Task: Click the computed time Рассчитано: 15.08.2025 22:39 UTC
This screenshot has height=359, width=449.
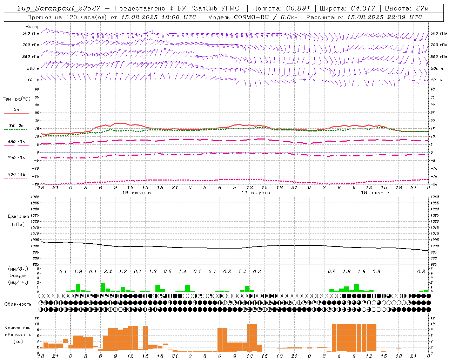Action: point(364,17)
